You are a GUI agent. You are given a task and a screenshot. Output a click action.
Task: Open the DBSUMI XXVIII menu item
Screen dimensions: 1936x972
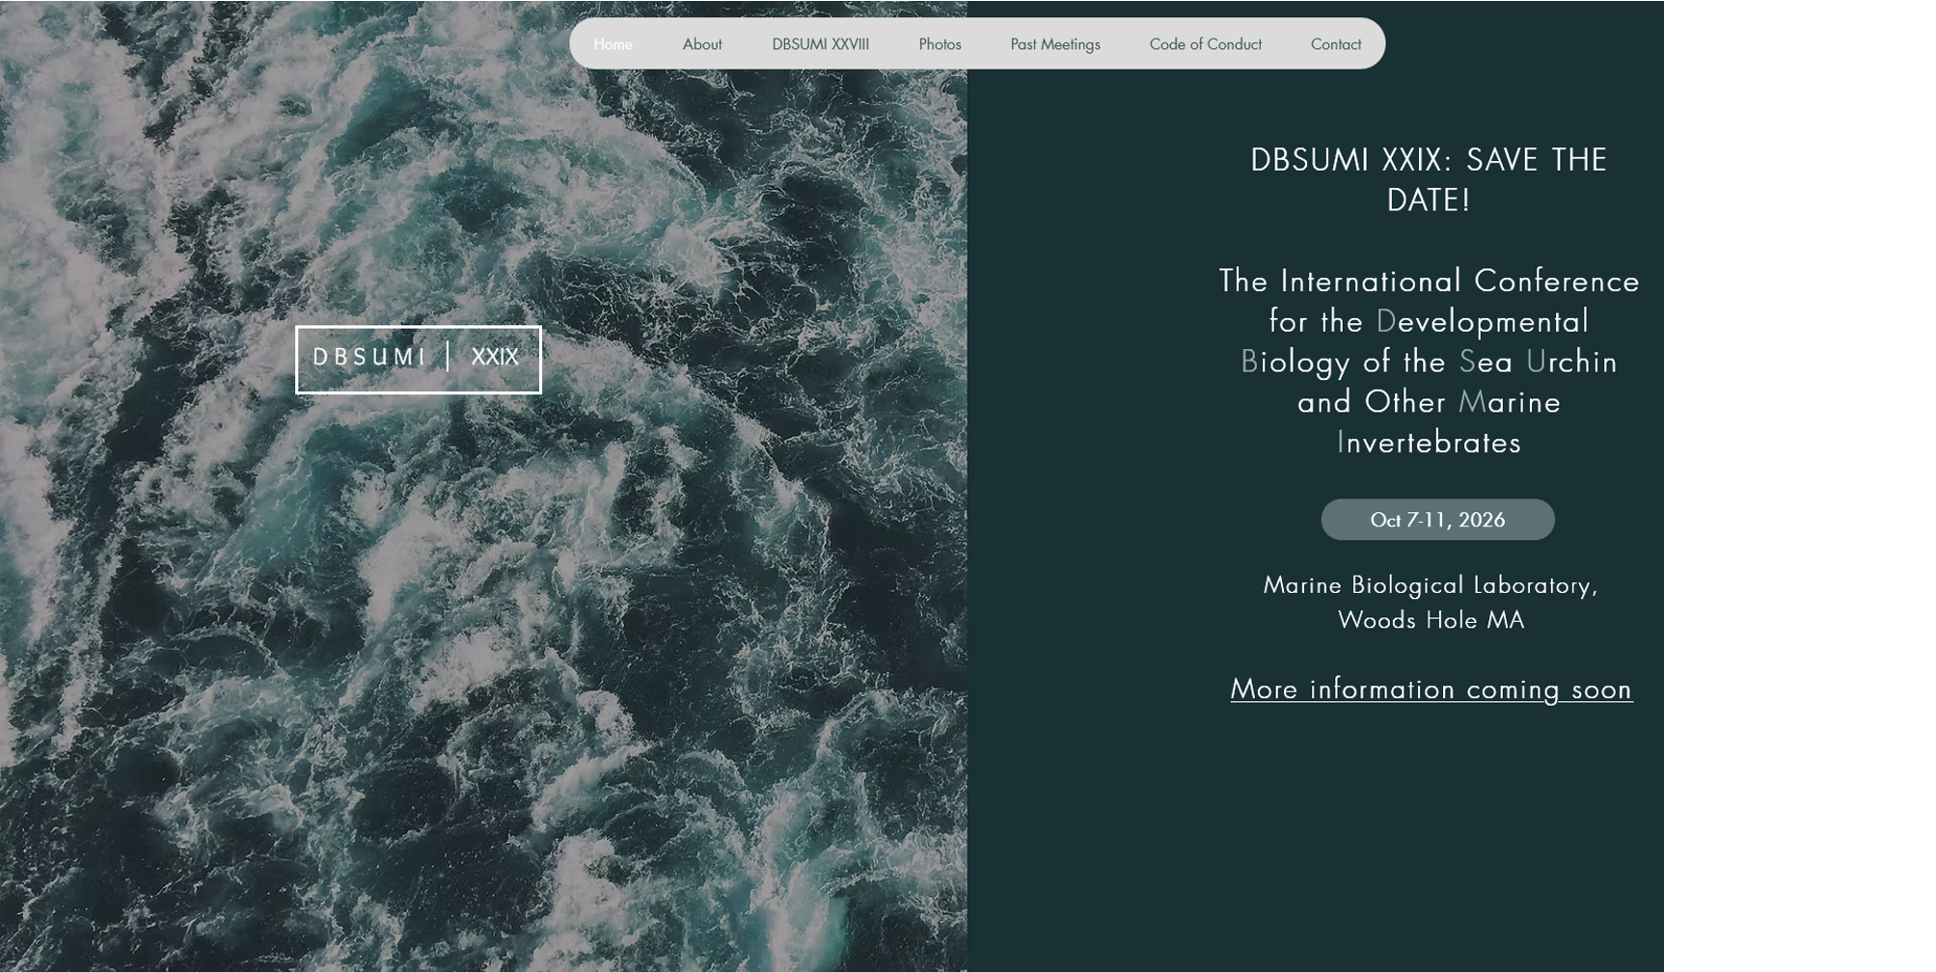point(820,44)
